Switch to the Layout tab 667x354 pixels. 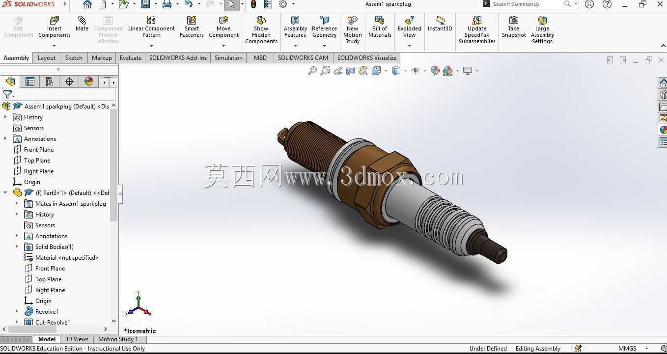(x=47, y=57)
